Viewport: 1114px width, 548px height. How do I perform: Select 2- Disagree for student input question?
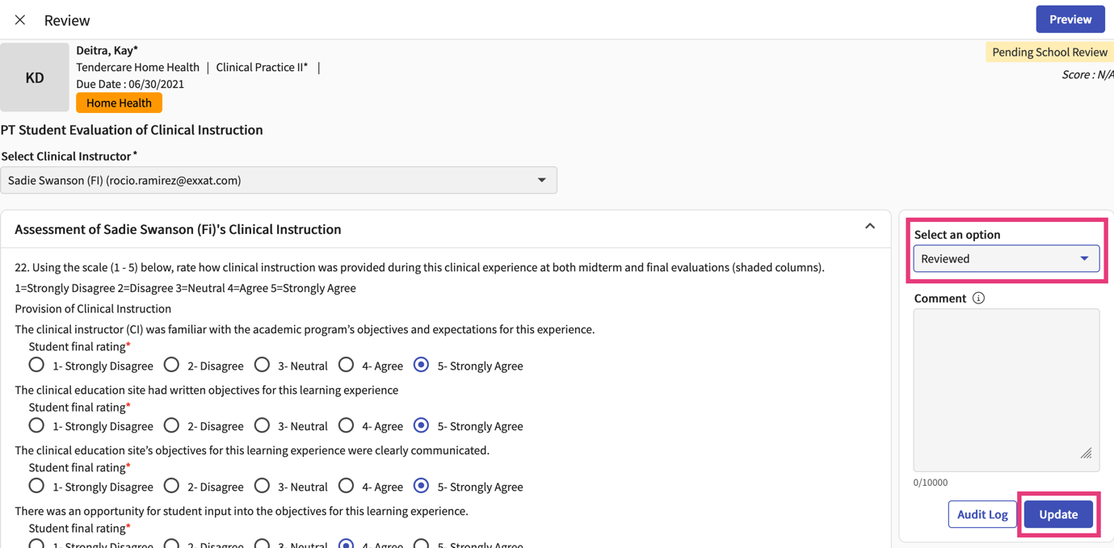pyautogui.click(x=171, y=545)
